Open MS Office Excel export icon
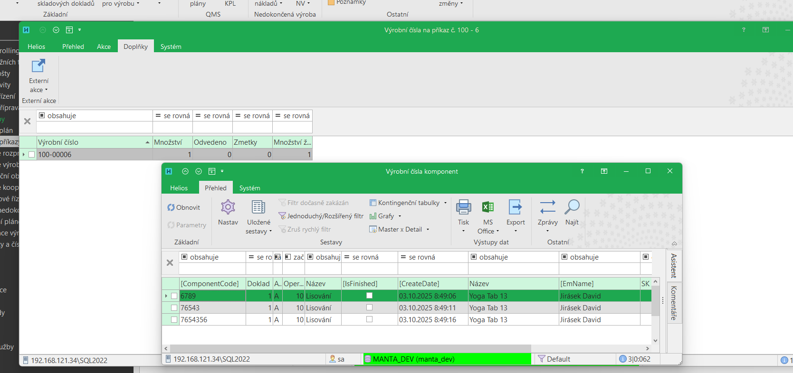The image size is (793, 373). [488, 207]
